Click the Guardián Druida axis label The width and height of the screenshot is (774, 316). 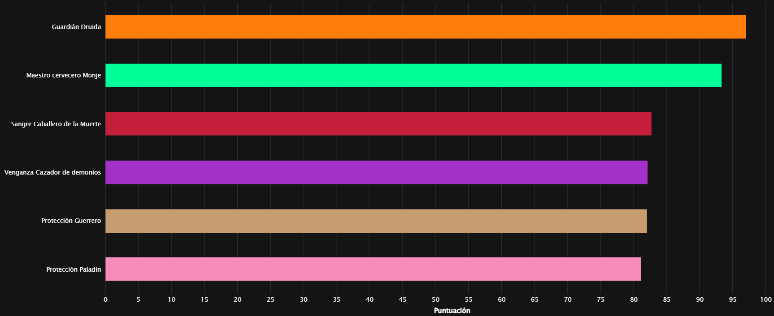(x=76, y=27)
